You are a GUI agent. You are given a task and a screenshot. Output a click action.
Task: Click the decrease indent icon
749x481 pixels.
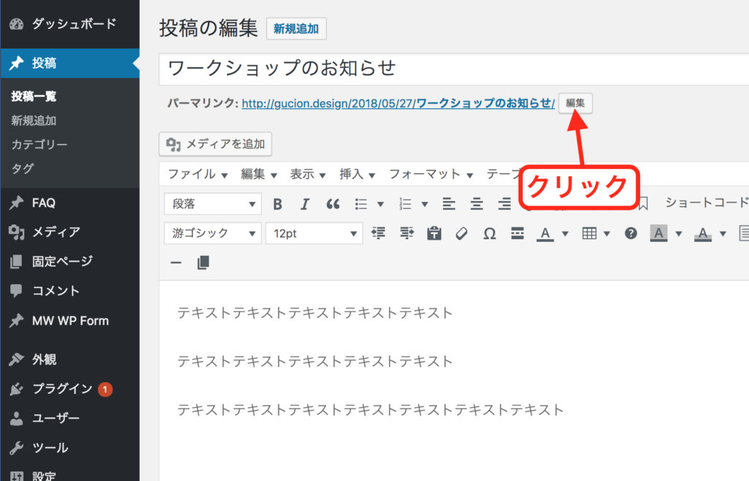tap(378, 233)
